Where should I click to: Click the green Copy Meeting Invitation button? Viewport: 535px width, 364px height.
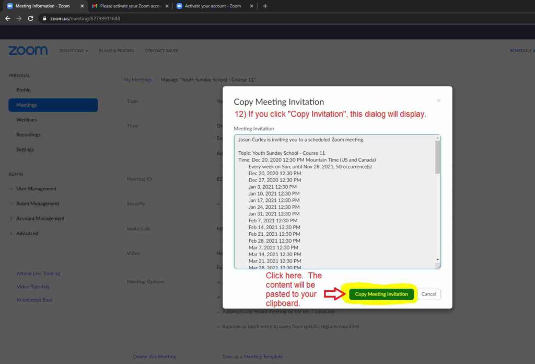(x=381, y=294)
